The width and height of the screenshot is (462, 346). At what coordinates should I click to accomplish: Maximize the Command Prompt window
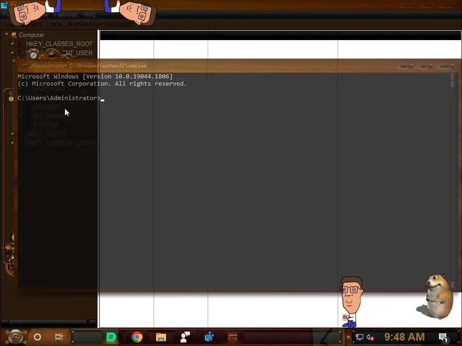click(426, 67)
